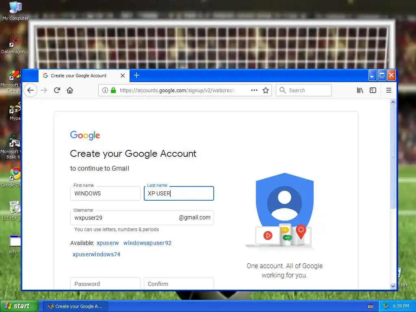Click the magnifier icon in search box
This screenshot has width=416, height=312.
point(283,91)
